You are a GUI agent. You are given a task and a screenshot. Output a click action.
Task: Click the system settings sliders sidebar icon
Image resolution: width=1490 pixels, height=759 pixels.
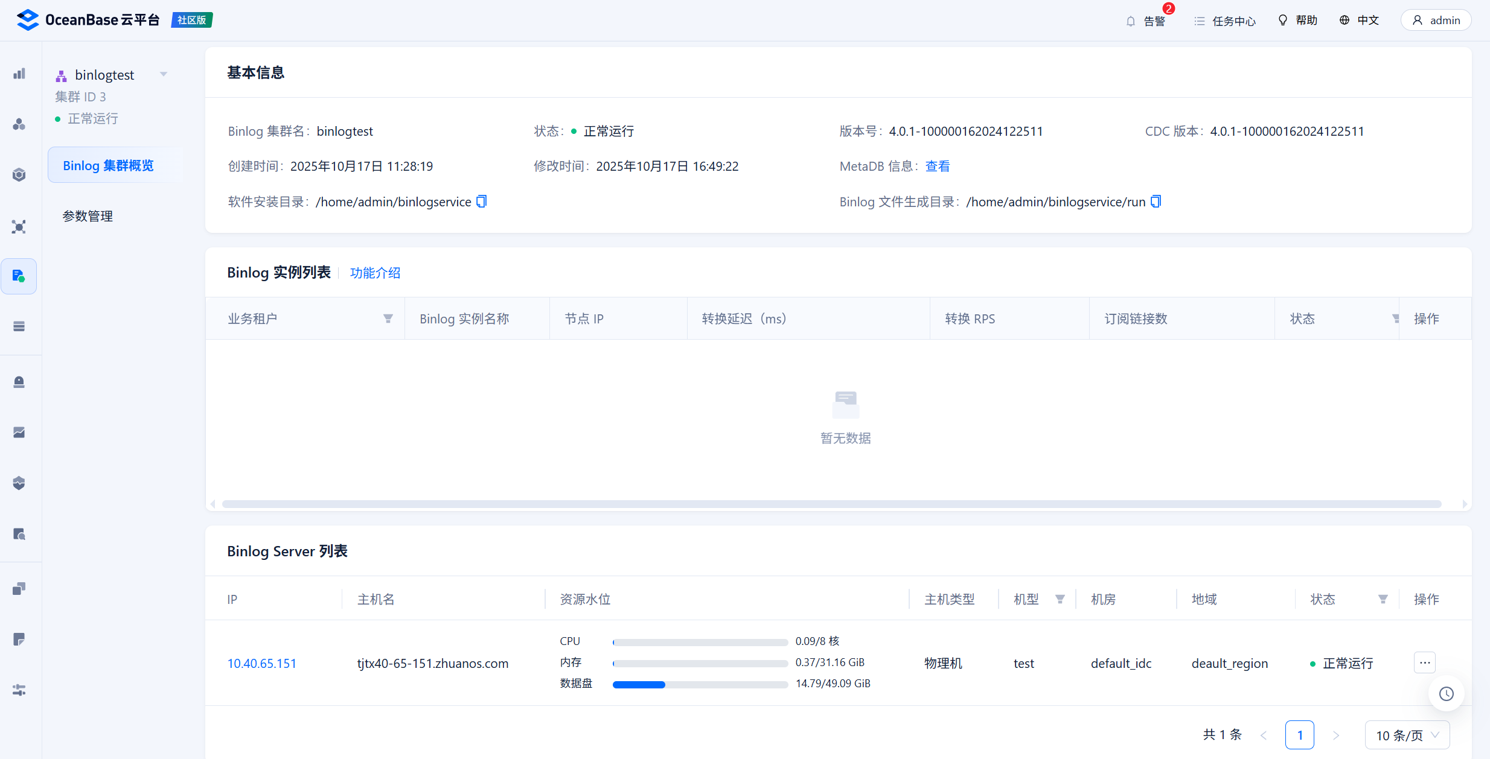(x=19, y=690)
